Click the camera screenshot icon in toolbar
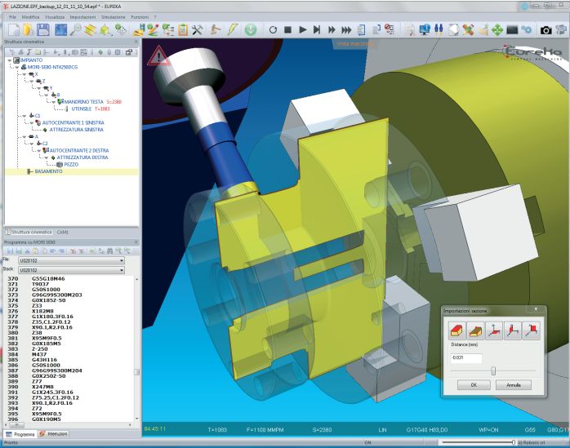The height and width of the screenshot is (448, 570). (x=546, y=29)
